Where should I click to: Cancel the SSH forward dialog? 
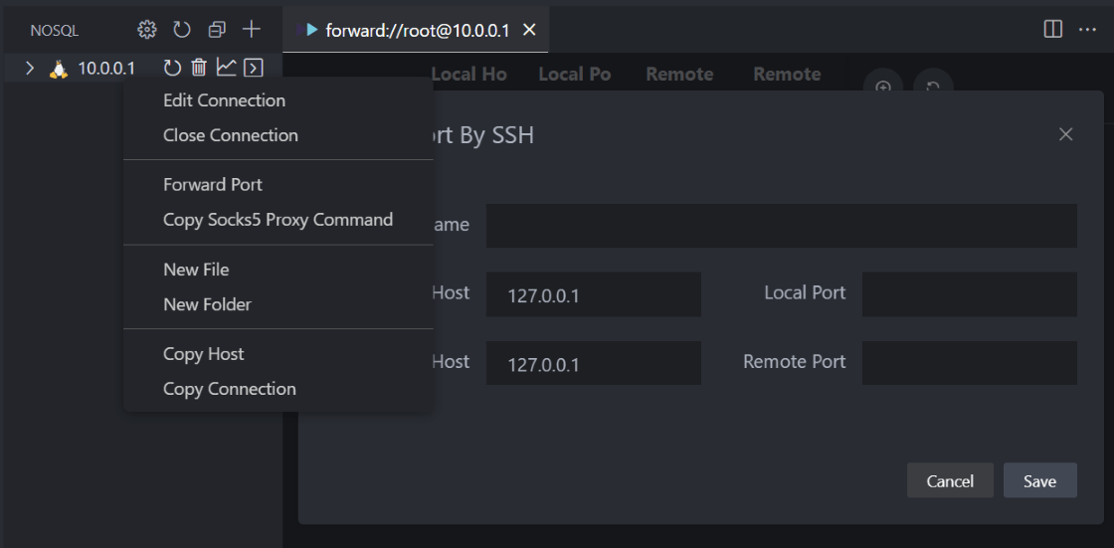click(950, 480)
